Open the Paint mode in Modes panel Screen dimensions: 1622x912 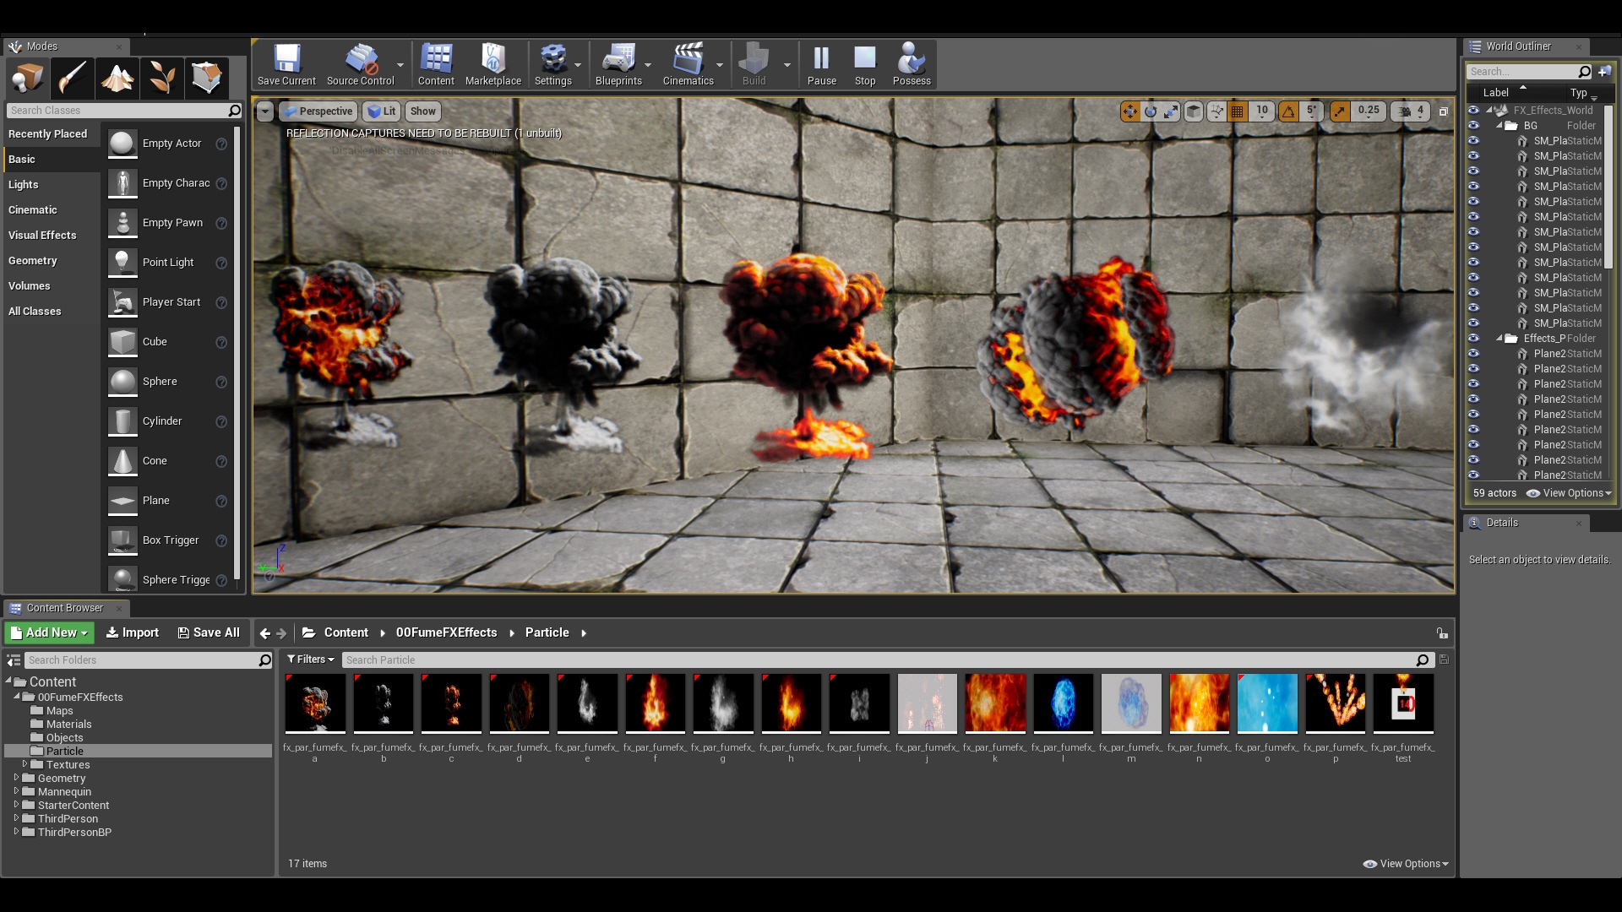pyautogui.click(x=72, y=78)
